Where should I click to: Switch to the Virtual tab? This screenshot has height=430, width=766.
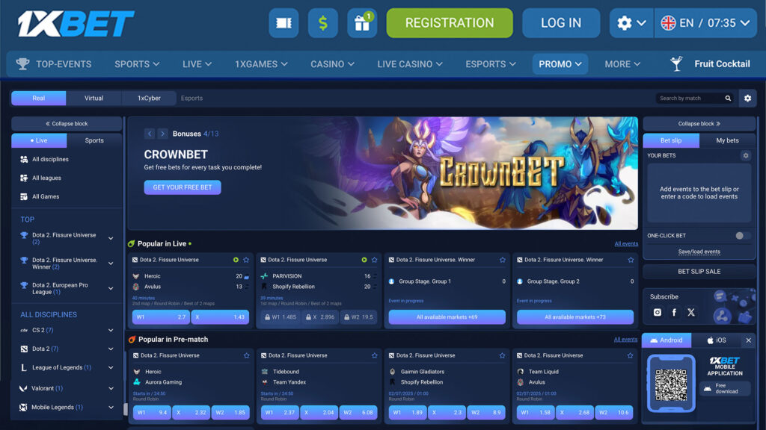(94, 99)
